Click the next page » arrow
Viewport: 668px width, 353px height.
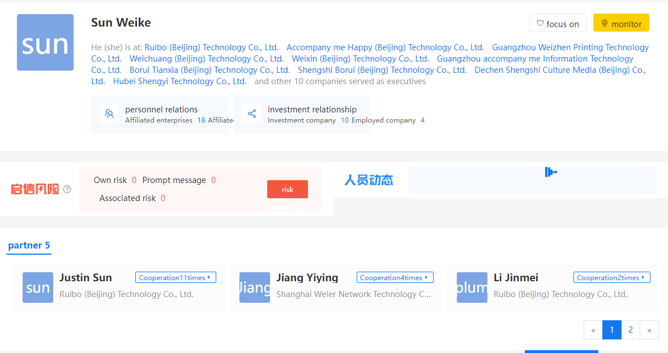click(649, 330)
